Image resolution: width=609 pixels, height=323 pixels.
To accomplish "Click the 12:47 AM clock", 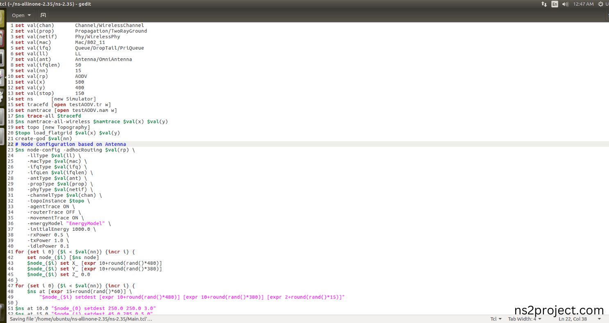I will (583, 4).
